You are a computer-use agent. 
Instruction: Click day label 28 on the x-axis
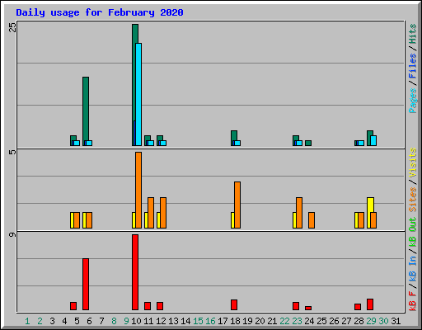click(x=359, y=321)
